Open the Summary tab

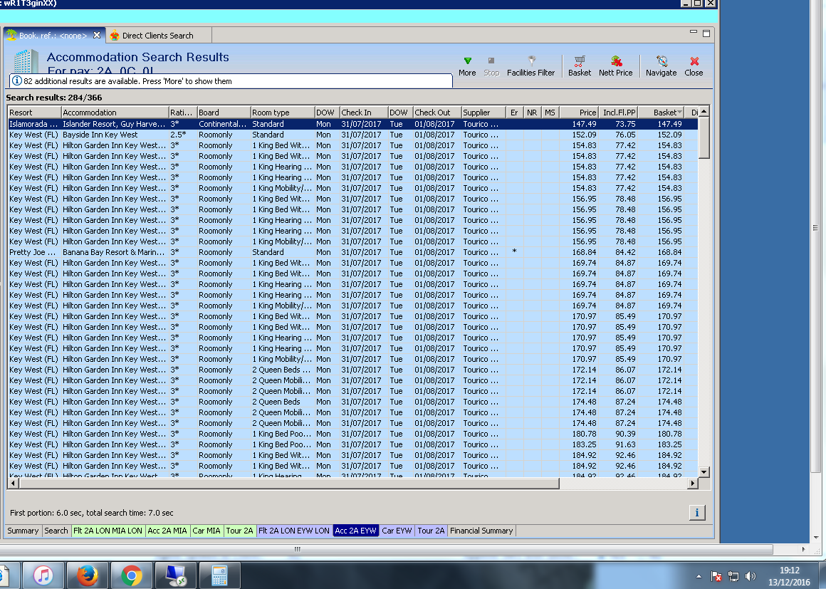point(23,531)
